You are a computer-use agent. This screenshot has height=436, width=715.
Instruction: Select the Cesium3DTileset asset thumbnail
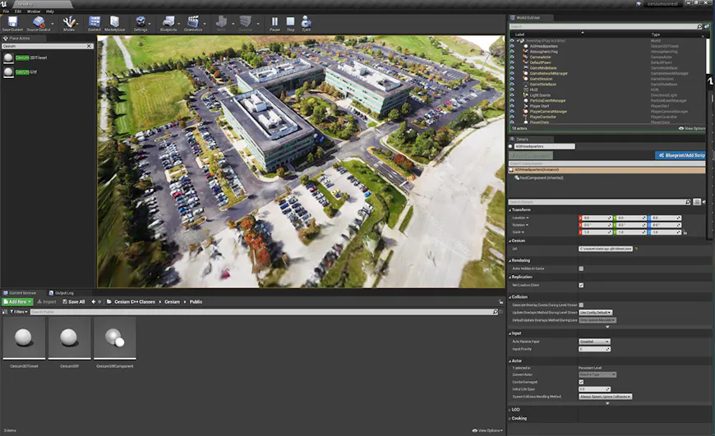(x=24, y=338)
